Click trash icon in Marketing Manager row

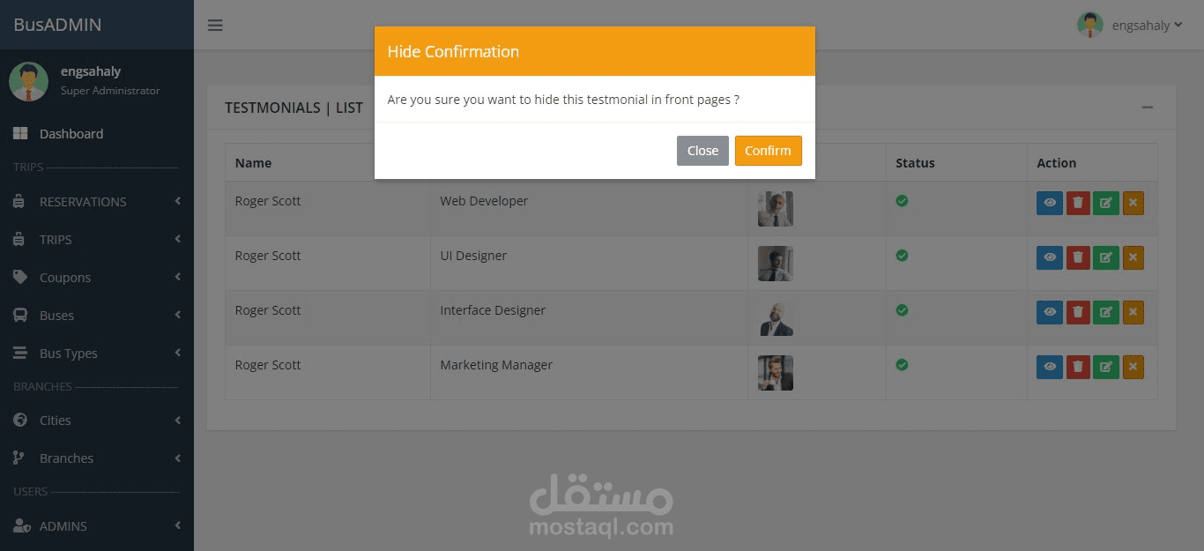(1078, 368)
